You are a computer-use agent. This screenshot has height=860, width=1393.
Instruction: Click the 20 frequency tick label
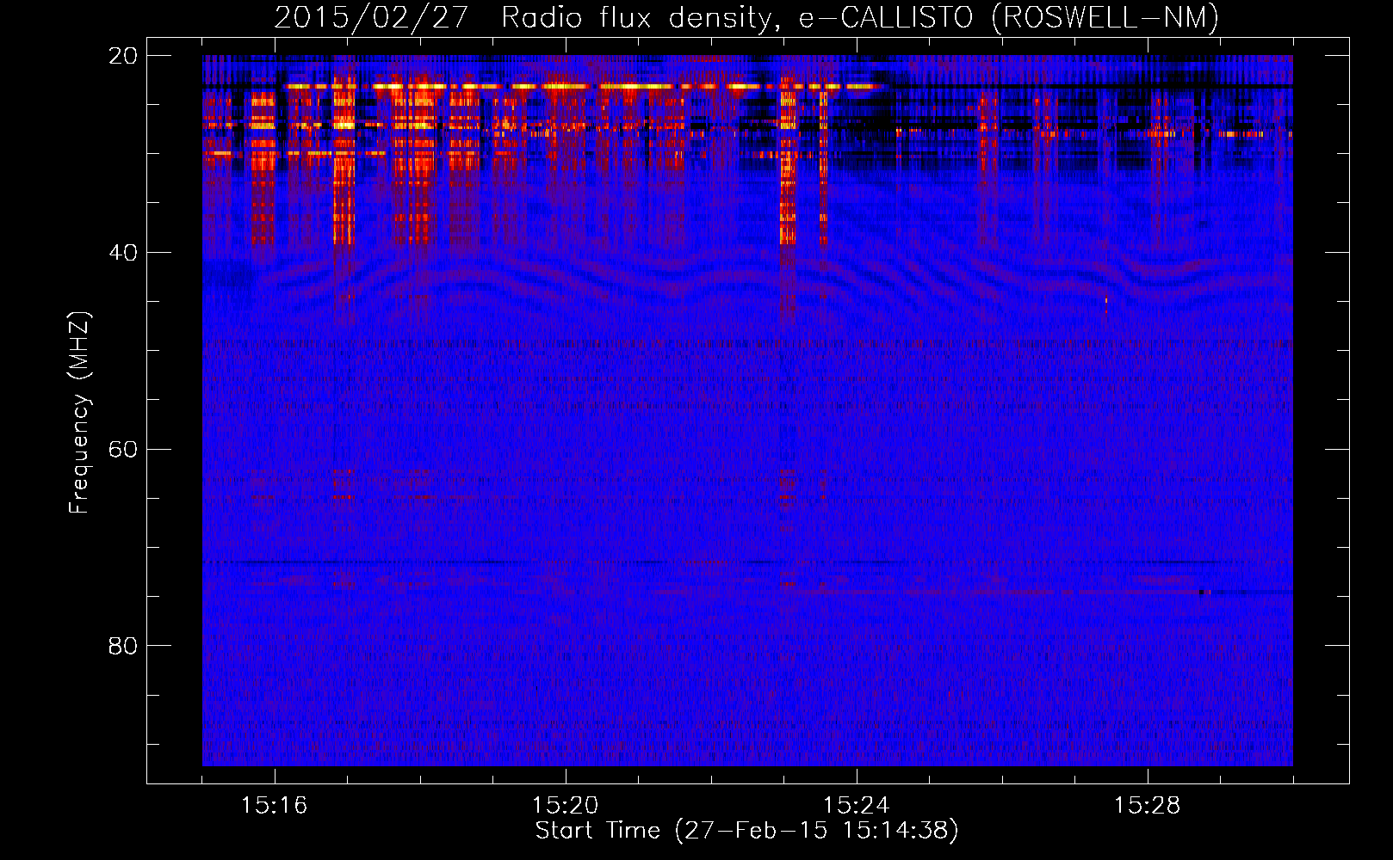click(123, 56)
